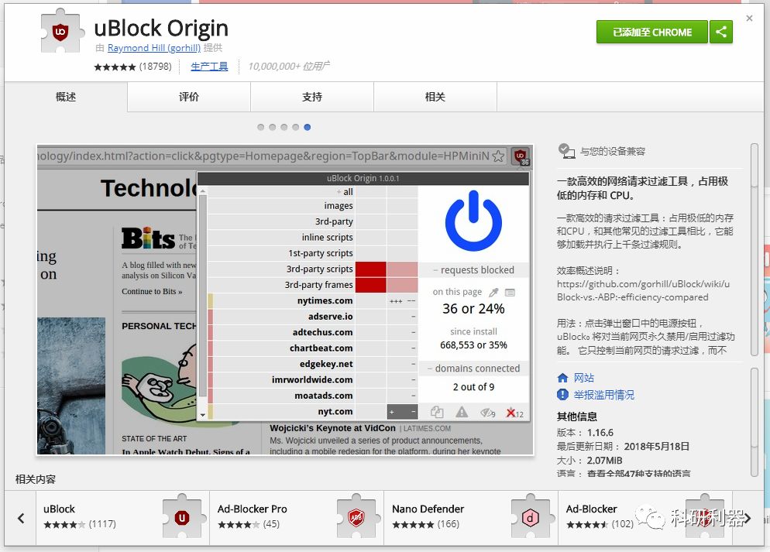Collapse the 'requests blocked' section header
770x552 pixels.
(x=474, y=270)
